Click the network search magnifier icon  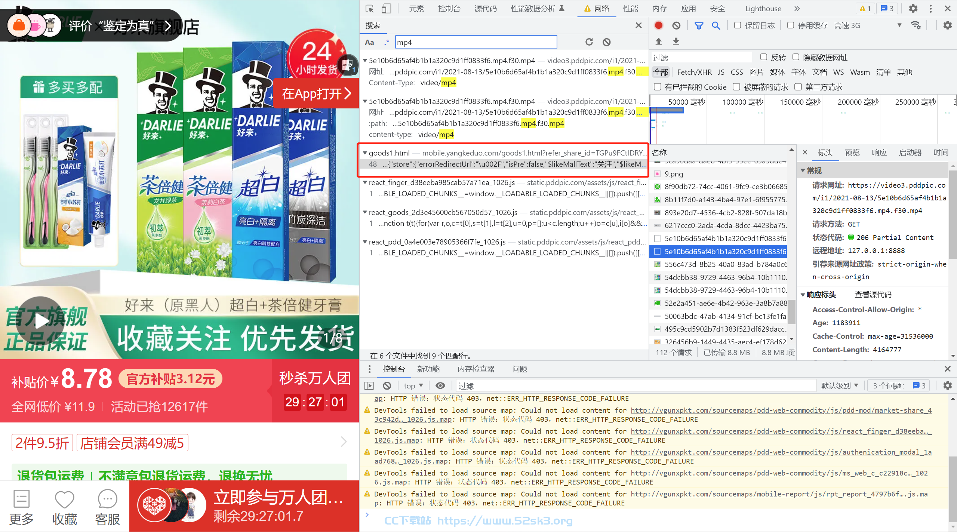click(x=716, y=25)
